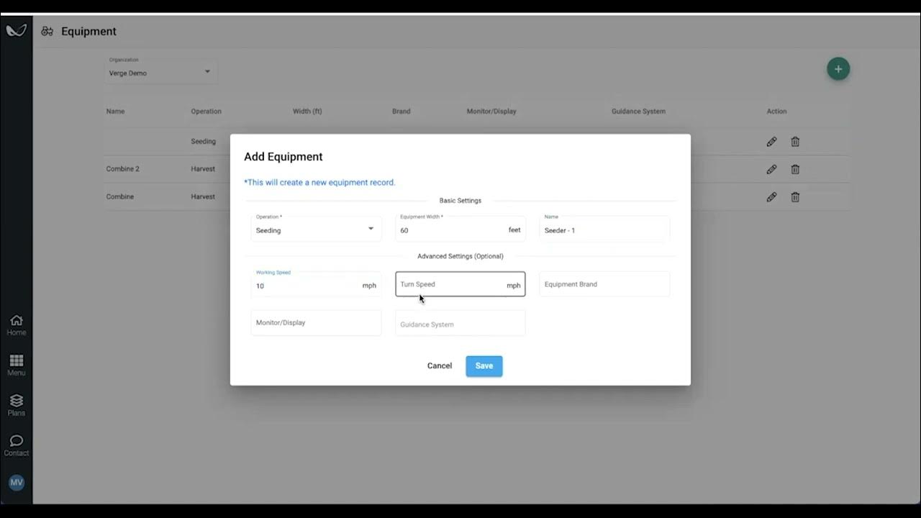Image resolution: width=921 pixels, height=518 pixels.
Task: Click the green add equipment plus button
Action: (838, 69)
